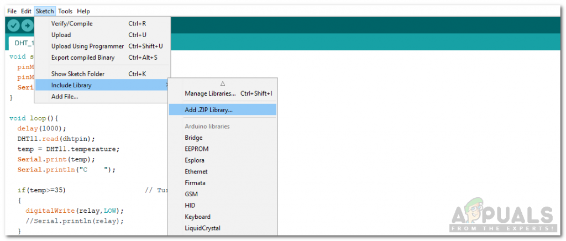Viewport: 566px width, 241px height.
Task: Click the '//Serial.println(relay);' comment line
Action: [75, 221]
